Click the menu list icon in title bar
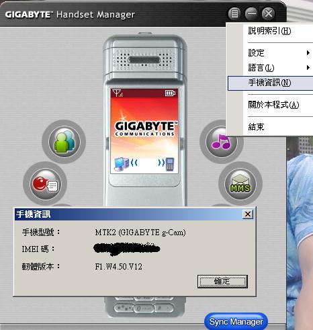The image size is (313, 330). [x=234, y=13]
